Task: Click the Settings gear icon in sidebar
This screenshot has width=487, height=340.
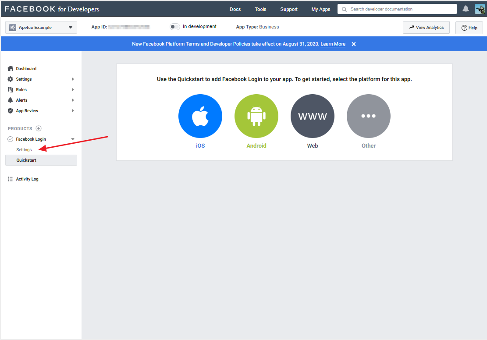Action: pyautogui.click(x=10, y=79)
